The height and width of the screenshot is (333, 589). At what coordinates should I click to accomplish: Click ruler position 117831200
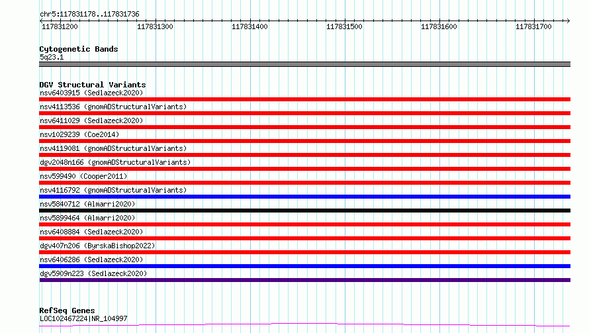[60, 26]
